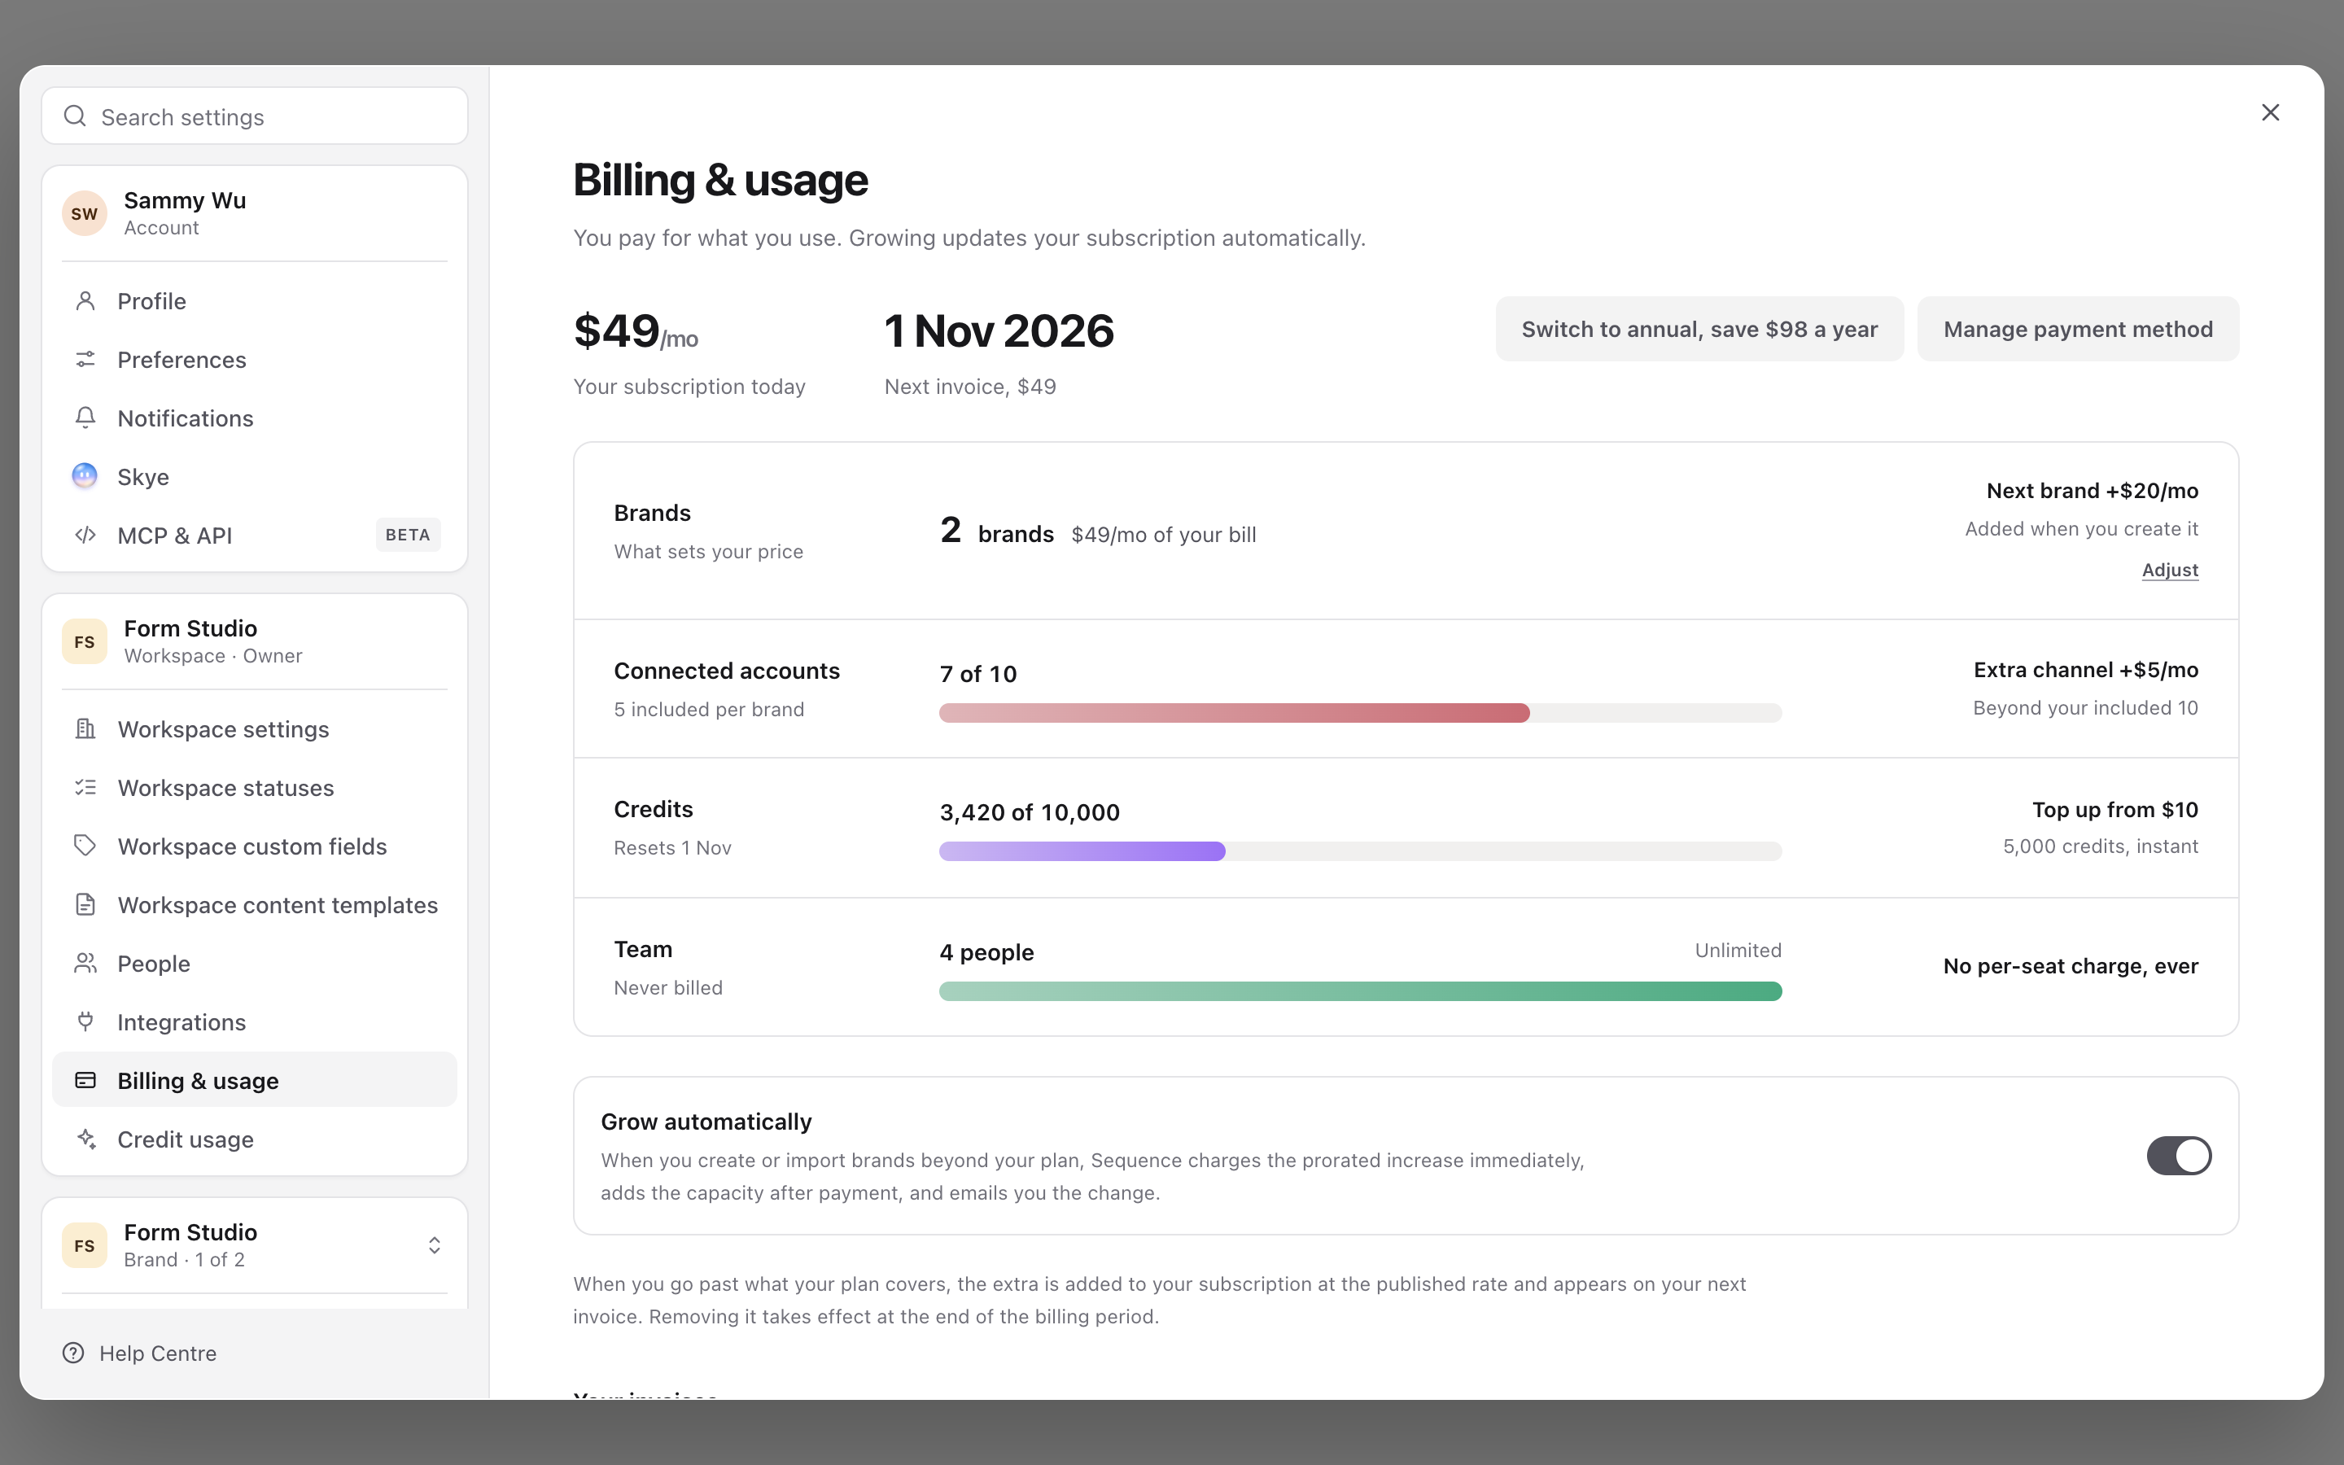Click the Notifications bell icon
This screenshot has height=1465, width=2344.
click(x=85, y=418)
